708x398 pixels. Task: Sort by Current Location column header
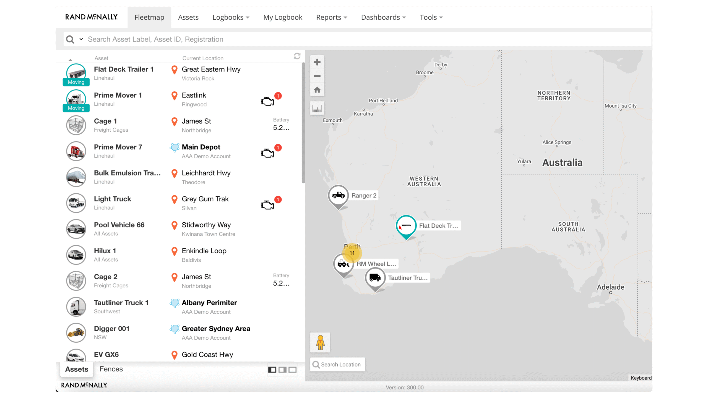click(x=203, y=58)
